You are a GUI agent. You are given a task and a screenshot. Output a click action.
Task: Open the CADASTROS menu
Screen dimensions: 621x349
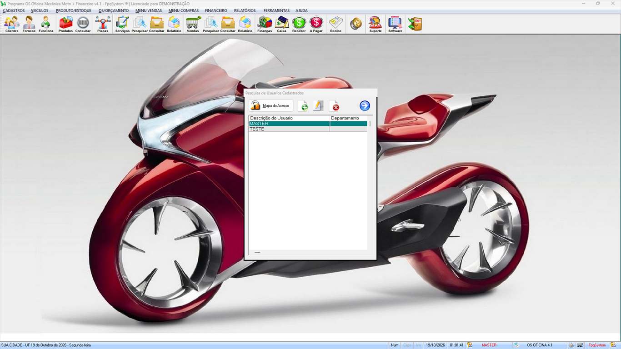(x=14, y=10)
